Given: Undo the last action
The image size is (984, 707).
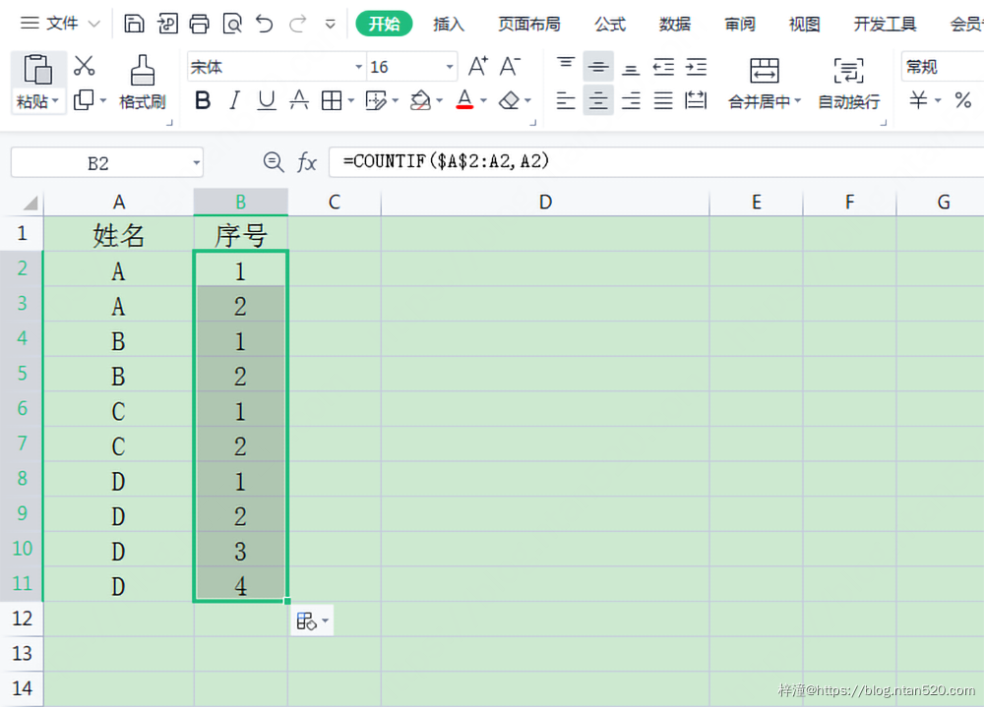Looking at the screenshot, I should click(264, 24).
